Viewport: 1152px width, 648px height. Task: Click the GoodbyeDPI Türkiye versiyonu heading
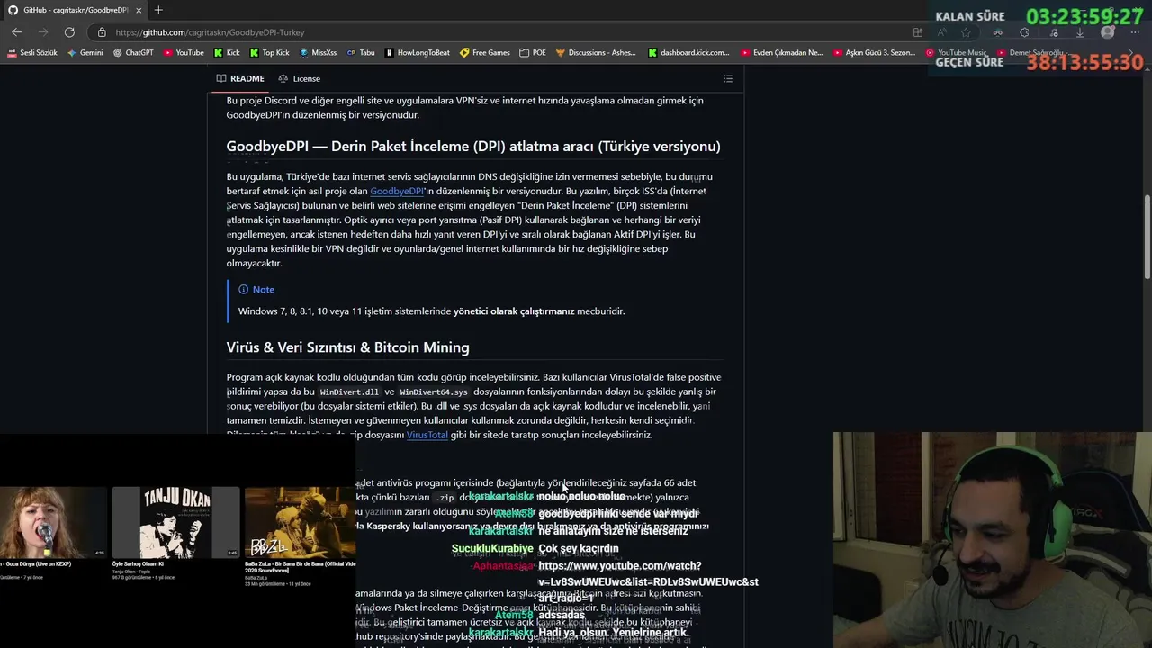click(x=473, y=146)
